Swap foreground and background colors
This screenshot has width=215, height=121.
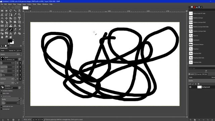[13, 40]
